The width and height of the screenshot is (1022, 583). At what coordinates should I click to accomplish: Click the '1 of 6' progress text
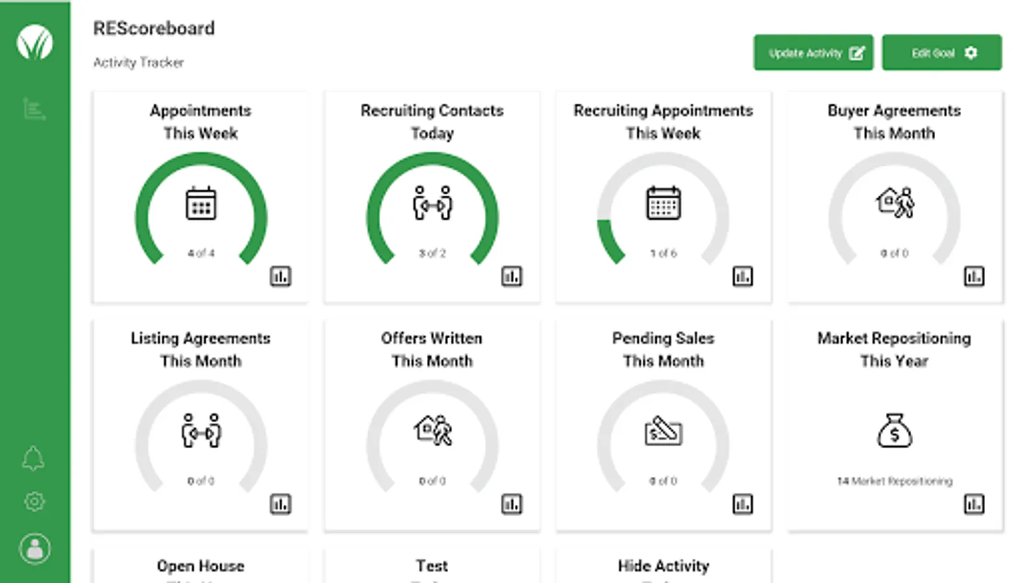663,253
